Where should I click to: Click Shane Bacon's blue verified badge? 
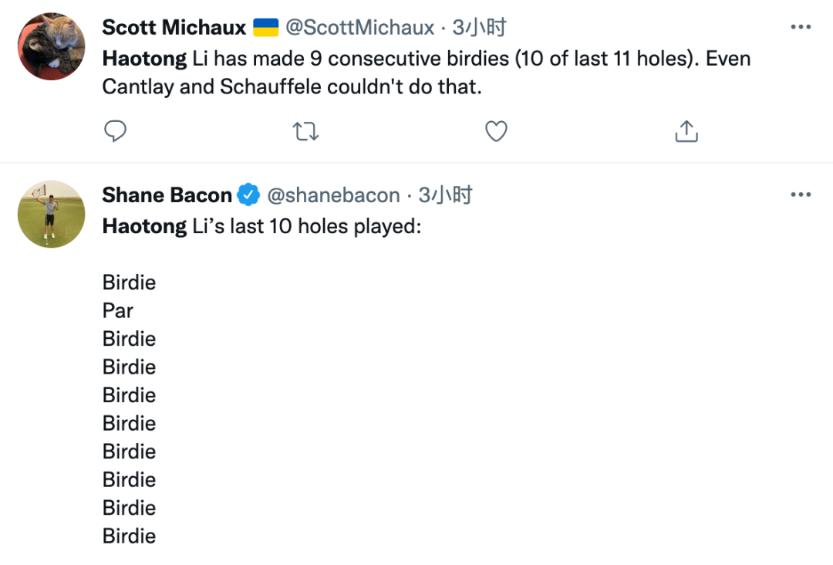[248, 196]
